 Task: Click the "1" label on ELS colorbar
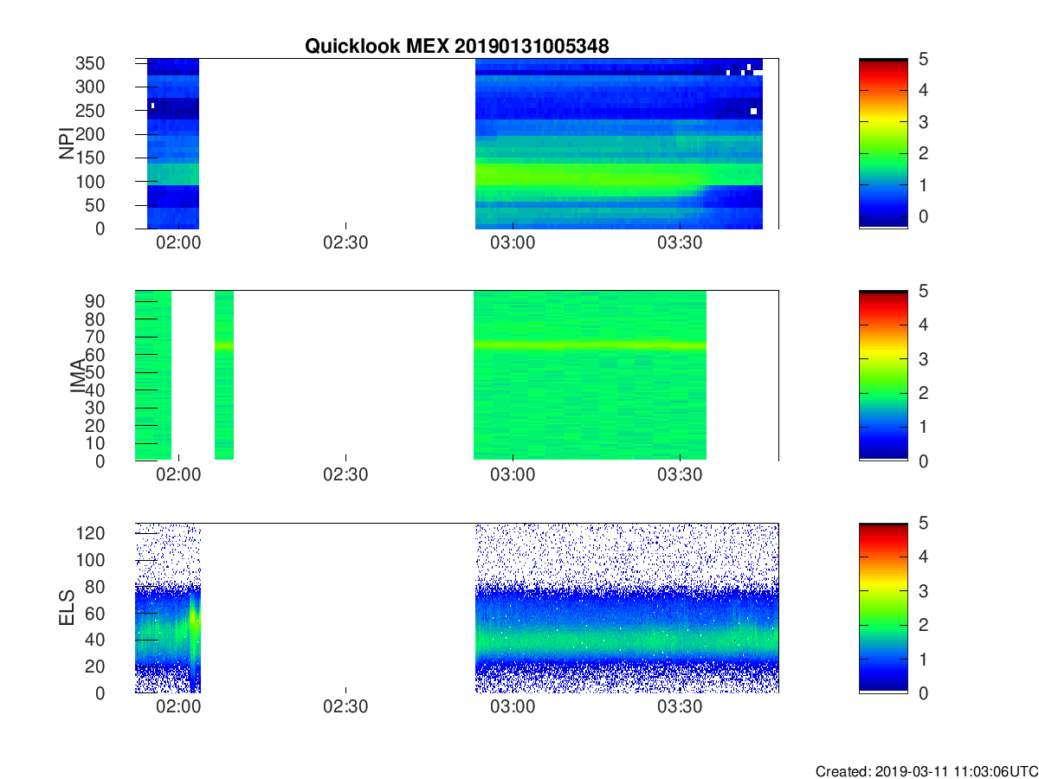coord(923,659)
